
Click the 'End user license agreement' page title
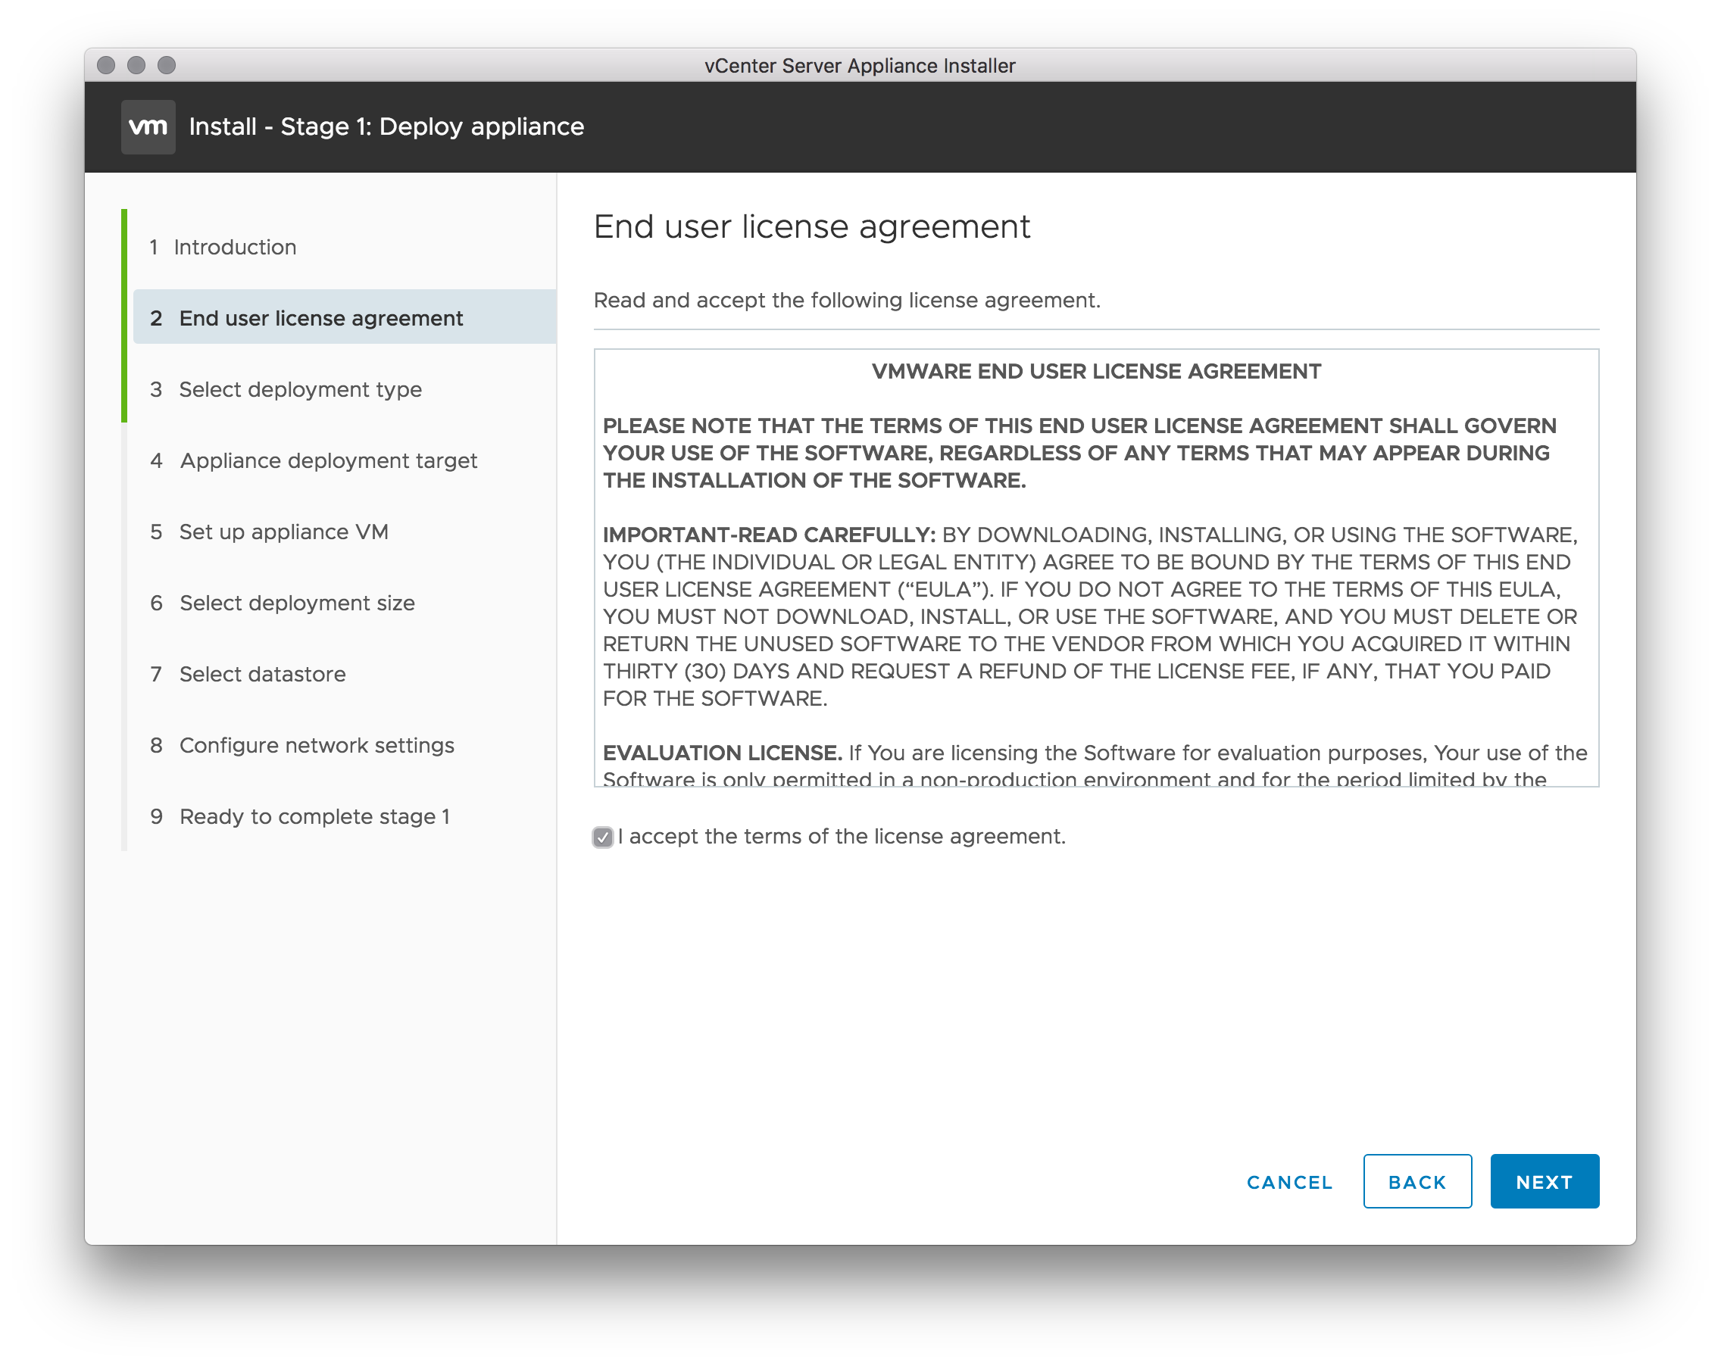(x=812, y=226)
